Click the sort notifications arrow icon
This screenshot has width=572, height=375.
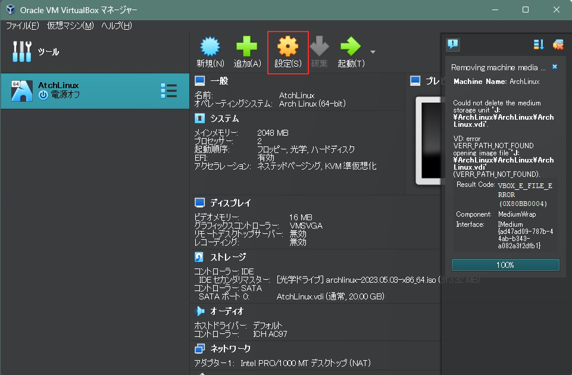[539, 45]
